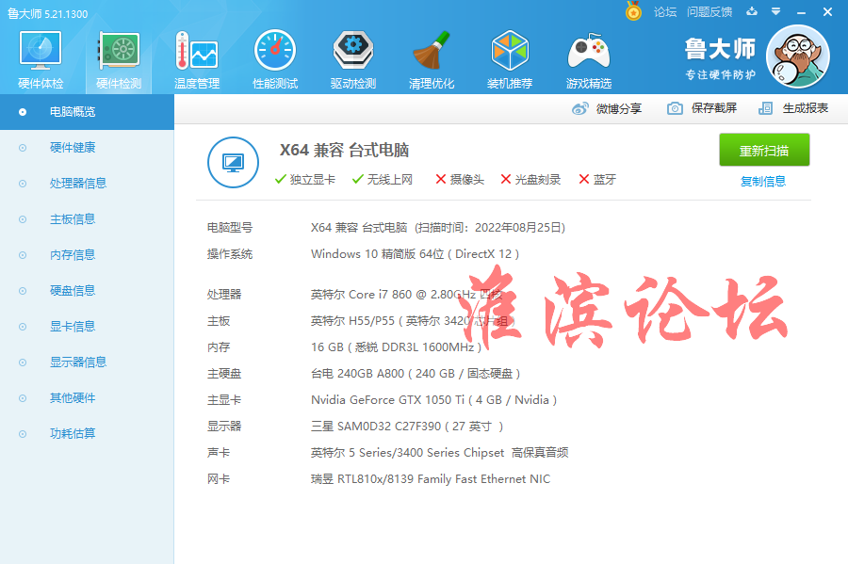This screenshot has width=848, height=564.
Task: Click the 独立显卡 check indicator
Action: 305,179
